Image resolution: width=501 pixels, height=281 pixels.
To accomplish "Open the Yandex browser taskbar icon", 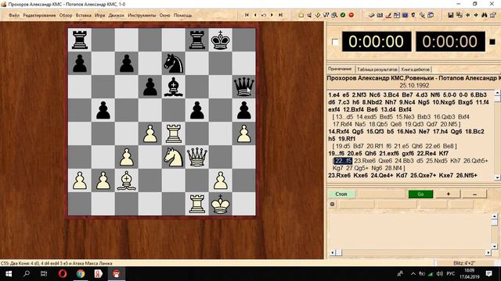I will [98, 274].
